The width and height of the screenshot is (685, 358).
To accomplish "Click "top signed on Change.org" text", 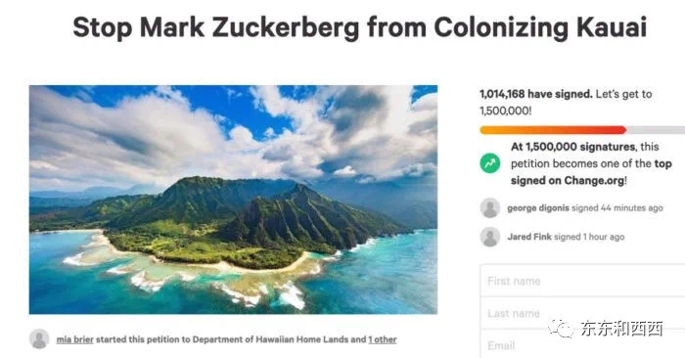I will tap(591, 172).
